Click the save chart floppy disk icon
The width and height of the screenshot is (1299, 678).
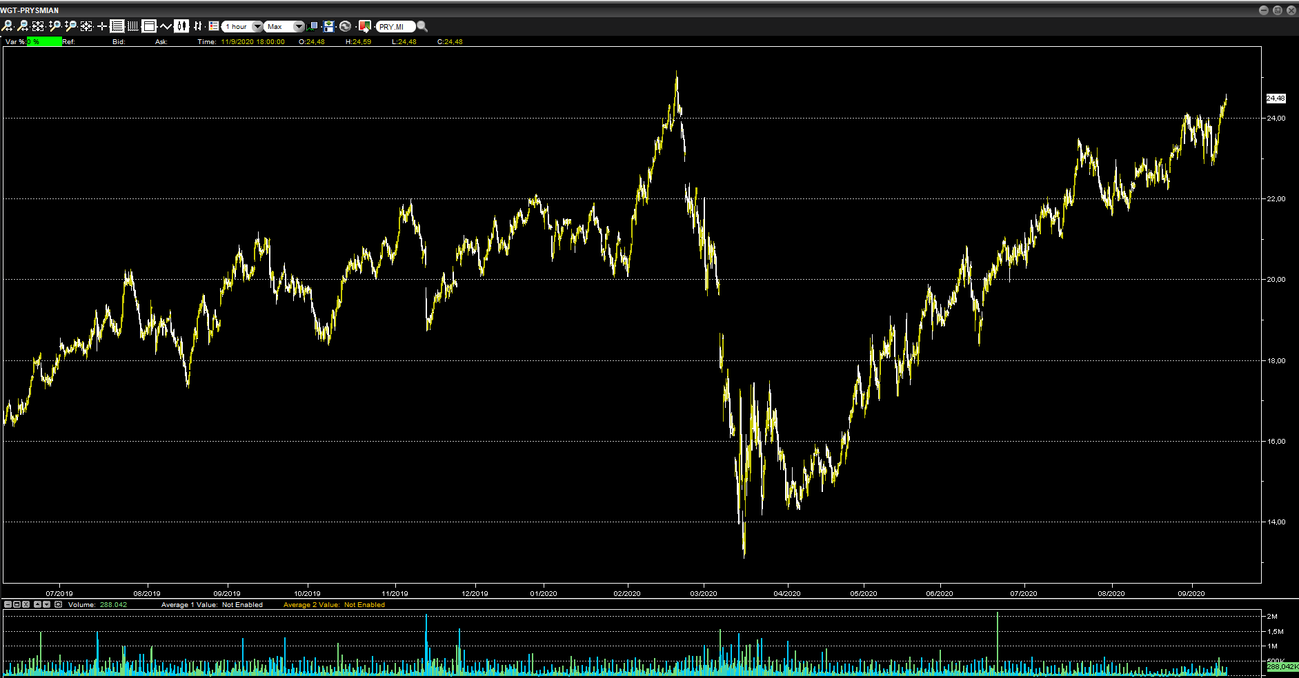(x=329, y=26)
